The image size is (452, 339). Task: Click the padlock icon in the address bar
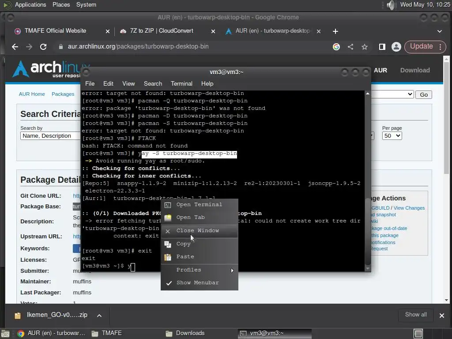point(61,47)
